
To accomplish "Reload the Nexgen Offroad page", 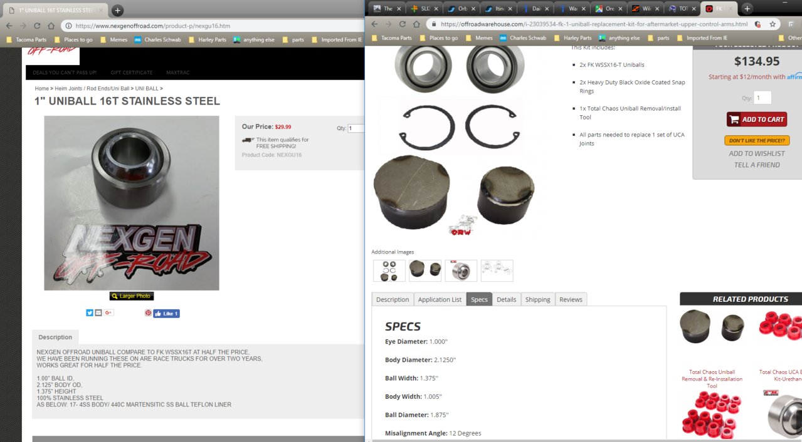I will [x=37, y=26].
